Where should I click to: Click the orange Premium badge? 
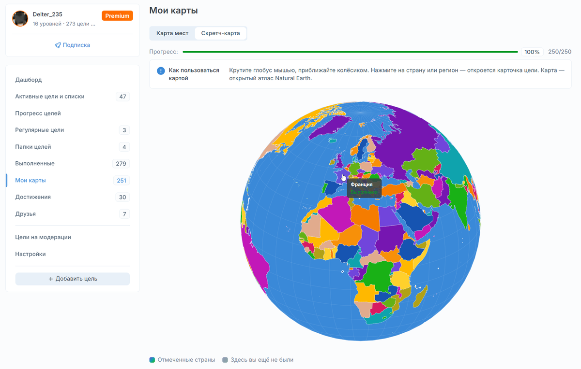coord(117,16)
